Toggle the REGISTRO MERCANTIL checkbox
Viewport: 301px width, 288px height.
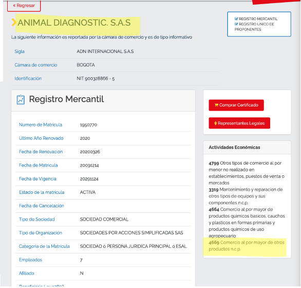(236, 19)
